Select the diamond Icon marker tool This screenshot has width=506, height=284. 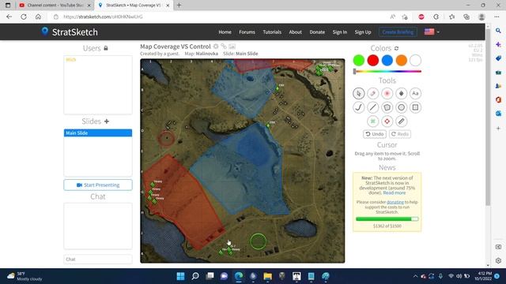tap(401, 93)
